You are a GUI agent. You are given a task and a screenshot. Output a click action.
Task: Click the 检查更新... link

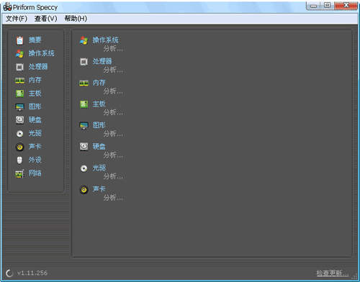click(x=333, y=273)
